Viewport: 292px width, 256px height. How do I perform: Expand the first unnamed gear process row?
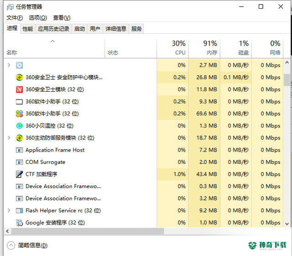click(x=9, y=65)
